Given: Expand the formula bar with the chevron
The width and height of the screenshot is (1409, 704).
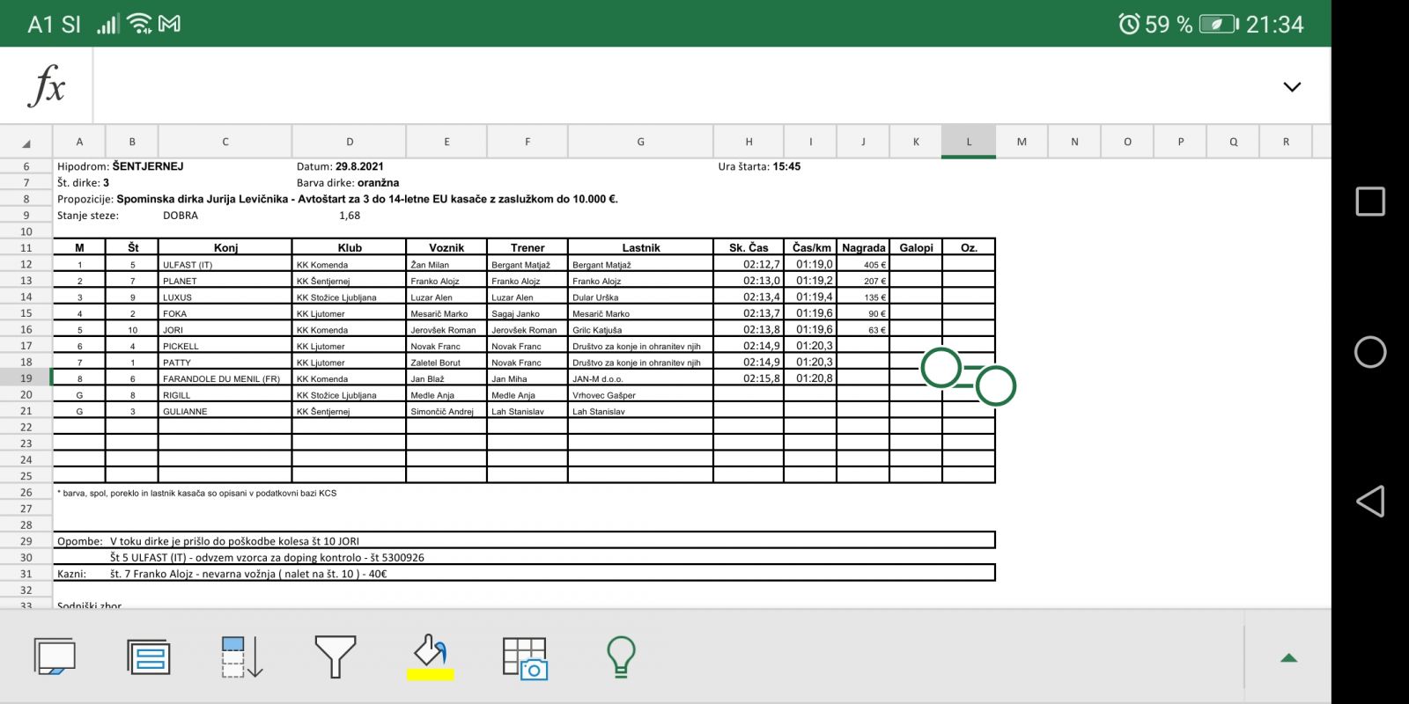Looking at the screenshot, I should pos(1291,86).
